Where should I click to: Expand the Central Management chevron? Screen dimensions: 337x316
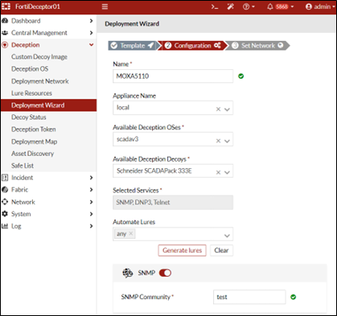point(91,33)
